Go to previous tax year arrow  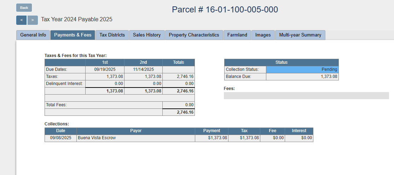pyautogui.click(x=21, y=20)
